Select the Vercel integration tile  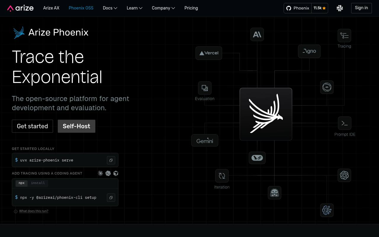click(209, 53)
